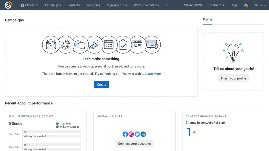Click the Constant Contact logo
This screenshot has width=269, height=151.
tap(8, 5)
